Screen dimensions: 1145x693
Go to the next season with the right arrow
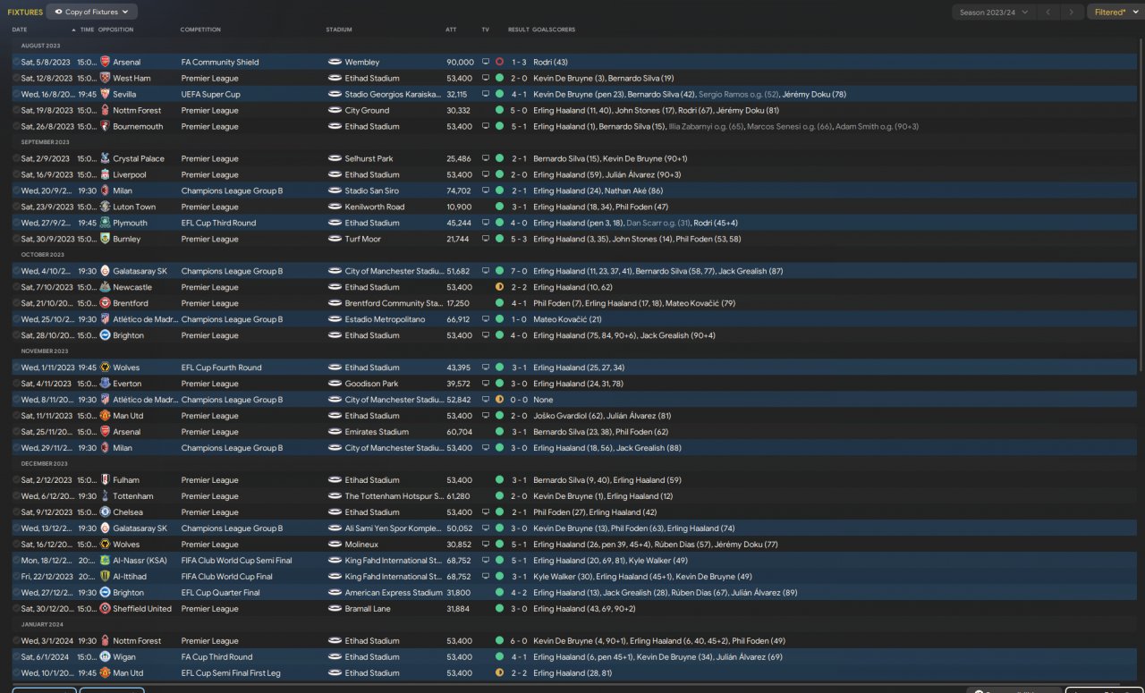[1071, 13]
